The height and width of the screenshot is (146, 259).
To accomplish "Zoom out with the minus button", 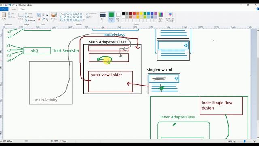I will click(x=234, y=141).
